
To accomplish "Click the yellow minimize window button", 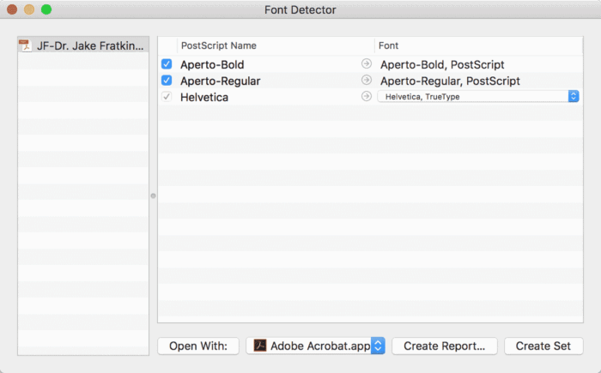I will click(29, 9).
